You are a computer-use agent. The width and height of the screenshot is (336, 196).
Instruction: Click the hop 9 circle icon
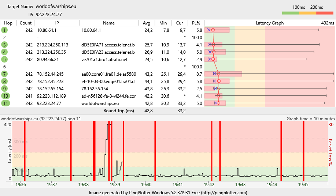(x=5, y=88)
